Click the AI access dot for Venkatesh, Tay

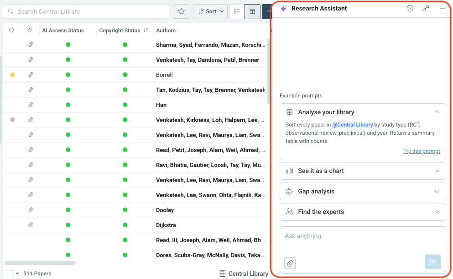[68, 60]
